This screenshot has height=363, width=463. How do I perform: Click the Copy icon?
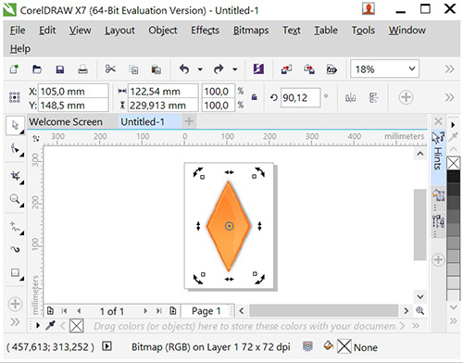[133, 69]
